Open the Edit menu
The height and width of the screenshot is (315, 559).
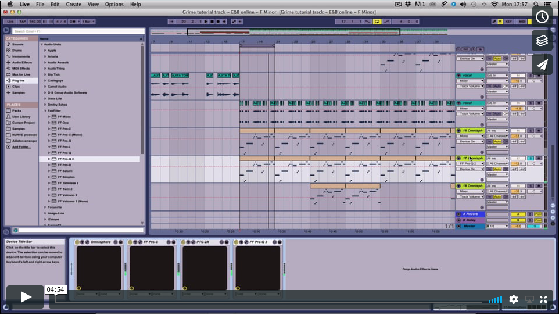pos(55,4)
